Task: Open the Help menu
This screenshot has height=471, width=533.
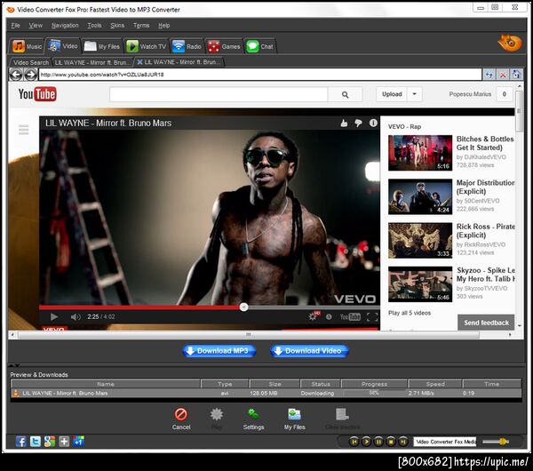Action: coord(163,26)
